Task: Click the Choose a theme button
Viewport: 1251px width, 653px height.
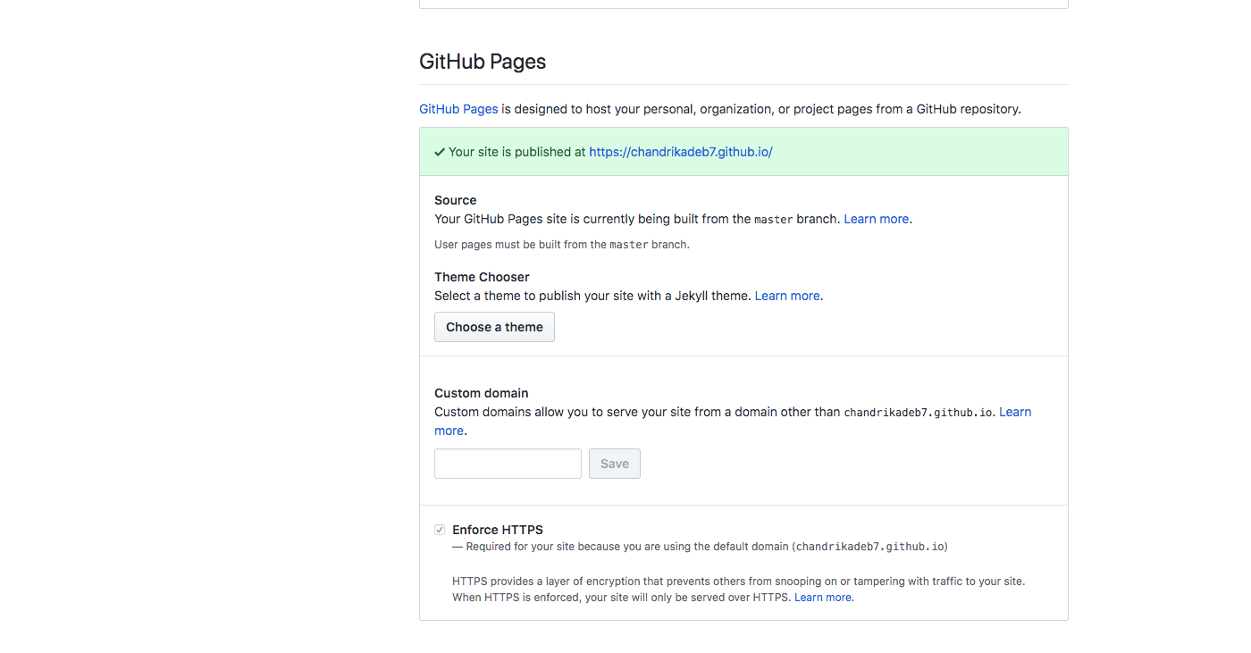Action: point(494,327)
